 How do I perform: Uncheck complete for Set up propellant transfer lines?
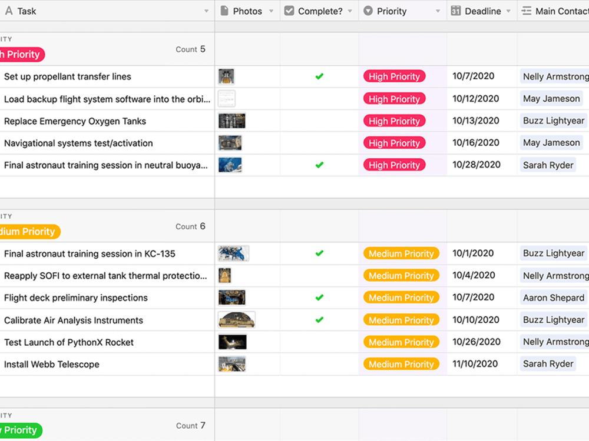click(x=319, y=76)
